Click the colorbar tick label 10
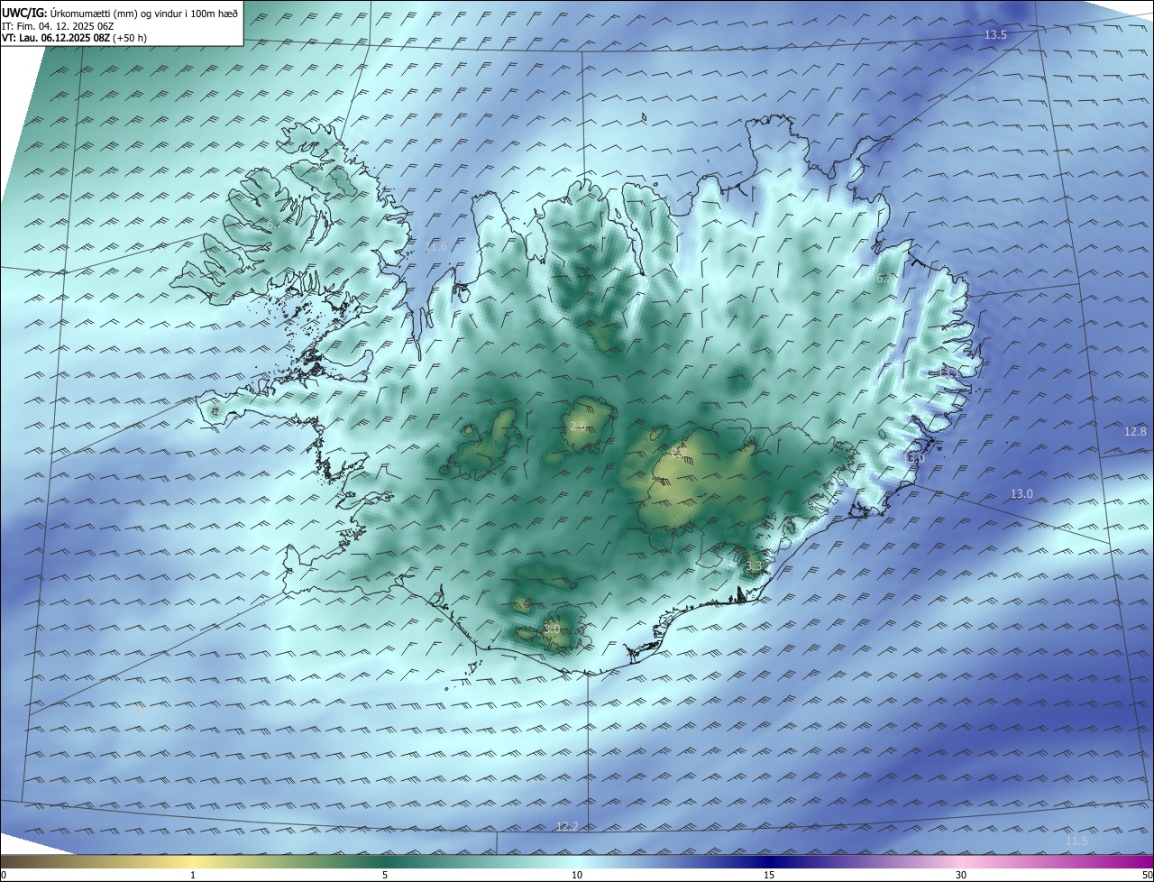 tap(577, 875)
